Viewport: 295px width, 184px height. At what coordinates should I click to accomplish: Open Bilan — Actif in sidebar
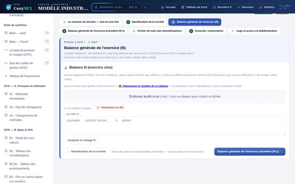point(26,33)
